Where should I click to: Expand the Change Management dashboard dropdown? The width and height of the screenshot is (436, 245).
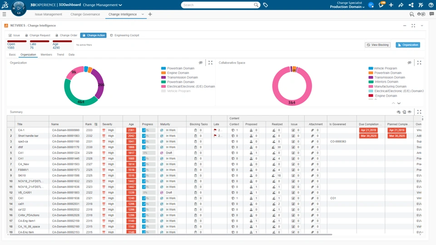coord(120,5)
